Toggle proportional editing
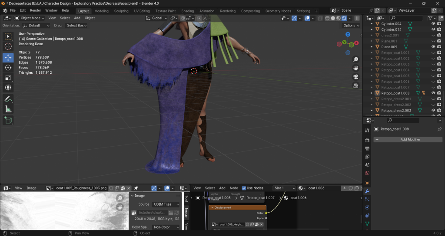Screen dimensions: 445x236 [199, 18]
